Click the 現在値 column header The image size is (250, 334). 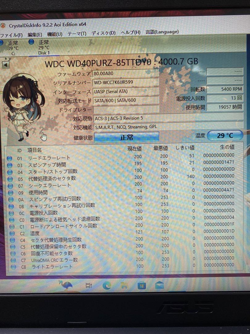pos(134,148)
